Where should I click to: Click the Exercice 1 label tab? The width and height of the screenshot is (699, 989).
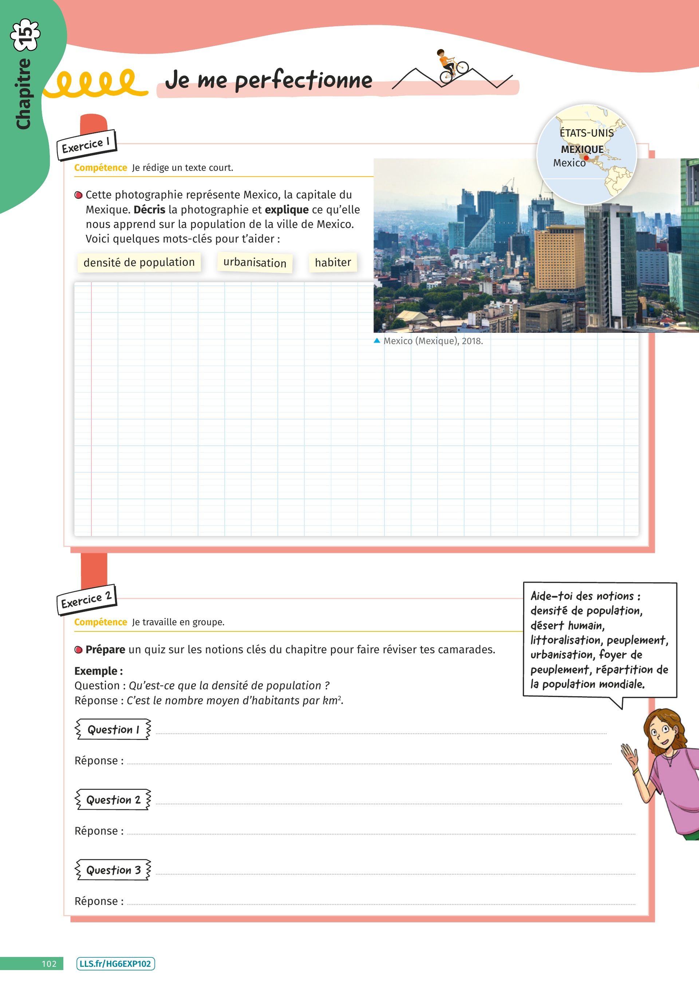(x=86, y=145)
